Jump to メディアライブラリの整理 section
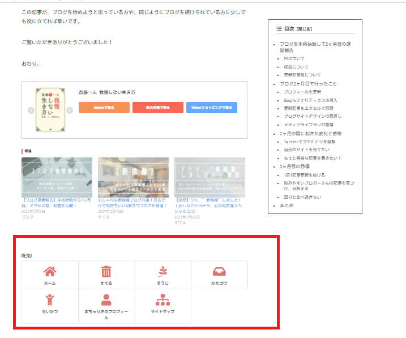This screenshot has width=406, height=338. (309, 125)
